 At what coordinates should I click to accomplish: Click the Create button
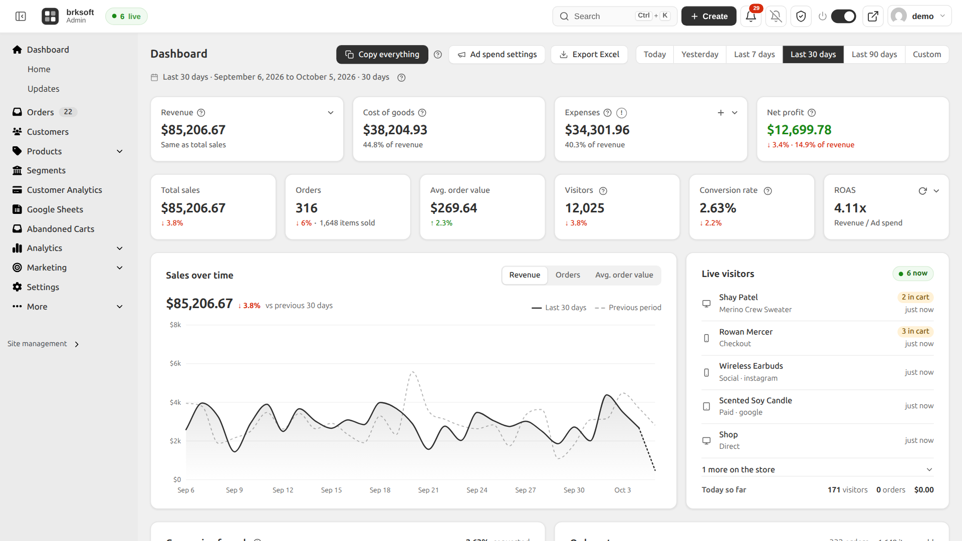coord(708,17)
